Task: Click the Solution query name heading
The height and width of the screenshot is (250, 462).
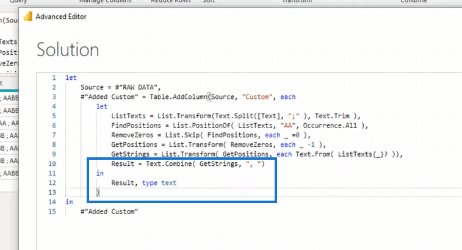Action: [68, 49]
